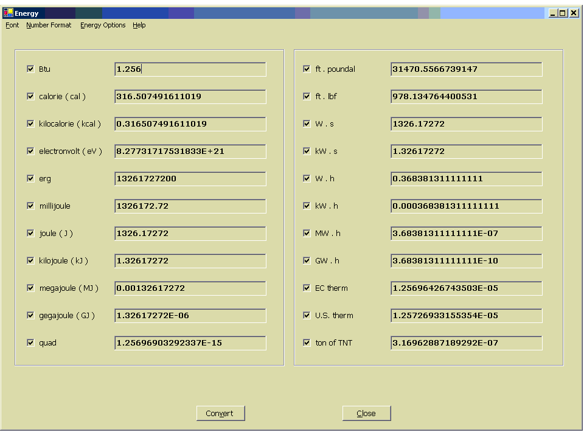Open the Font menu

pos(12,26)
